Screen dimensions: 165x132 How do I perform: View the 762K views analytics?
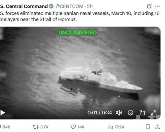pos(116,127)
